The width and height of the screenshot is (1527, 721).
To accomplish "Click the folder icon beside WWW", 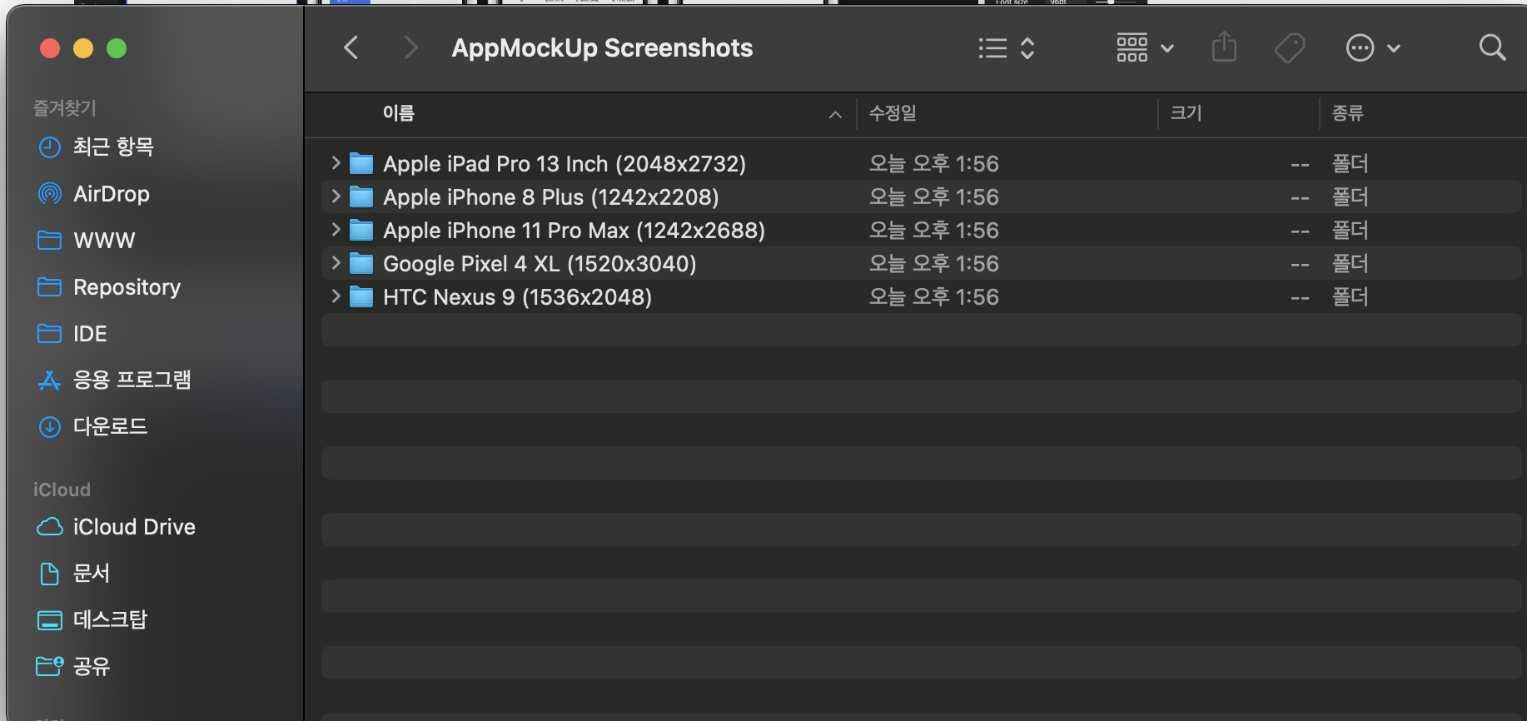I will coord(50,241).
